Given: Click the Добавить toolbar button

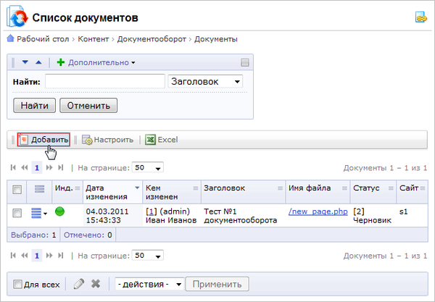Looking at the screenshot, I should click(x=43, y=140).
